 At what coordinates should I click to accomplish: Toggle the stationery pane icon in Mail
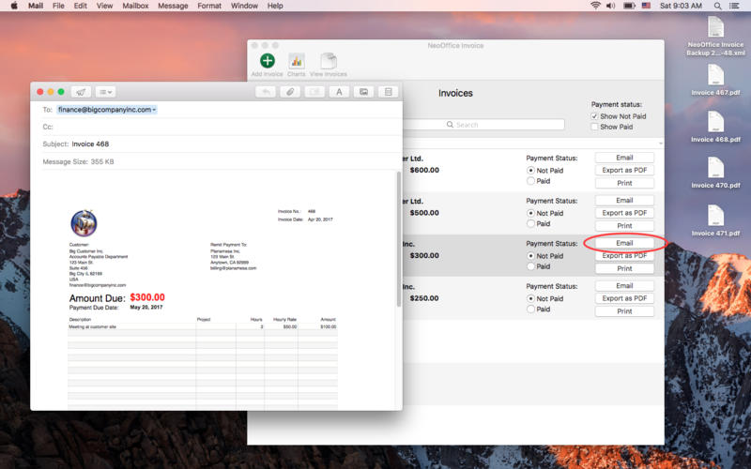[389, 92]
